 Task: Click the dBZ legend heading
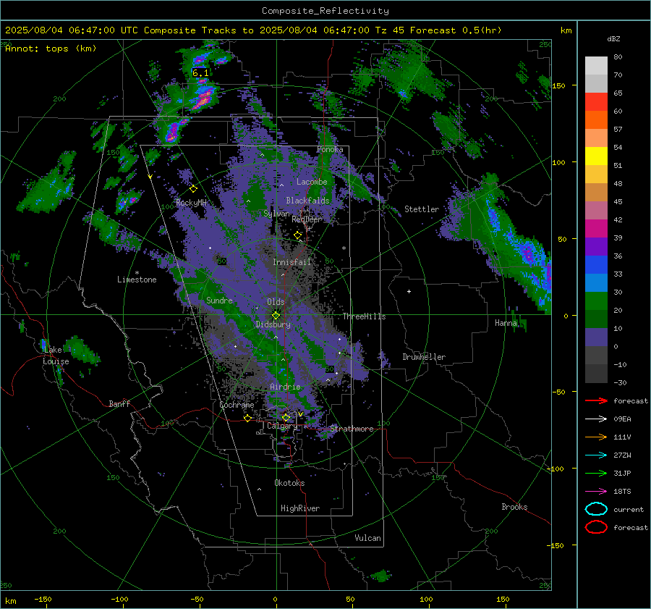[x=613, y=38]
